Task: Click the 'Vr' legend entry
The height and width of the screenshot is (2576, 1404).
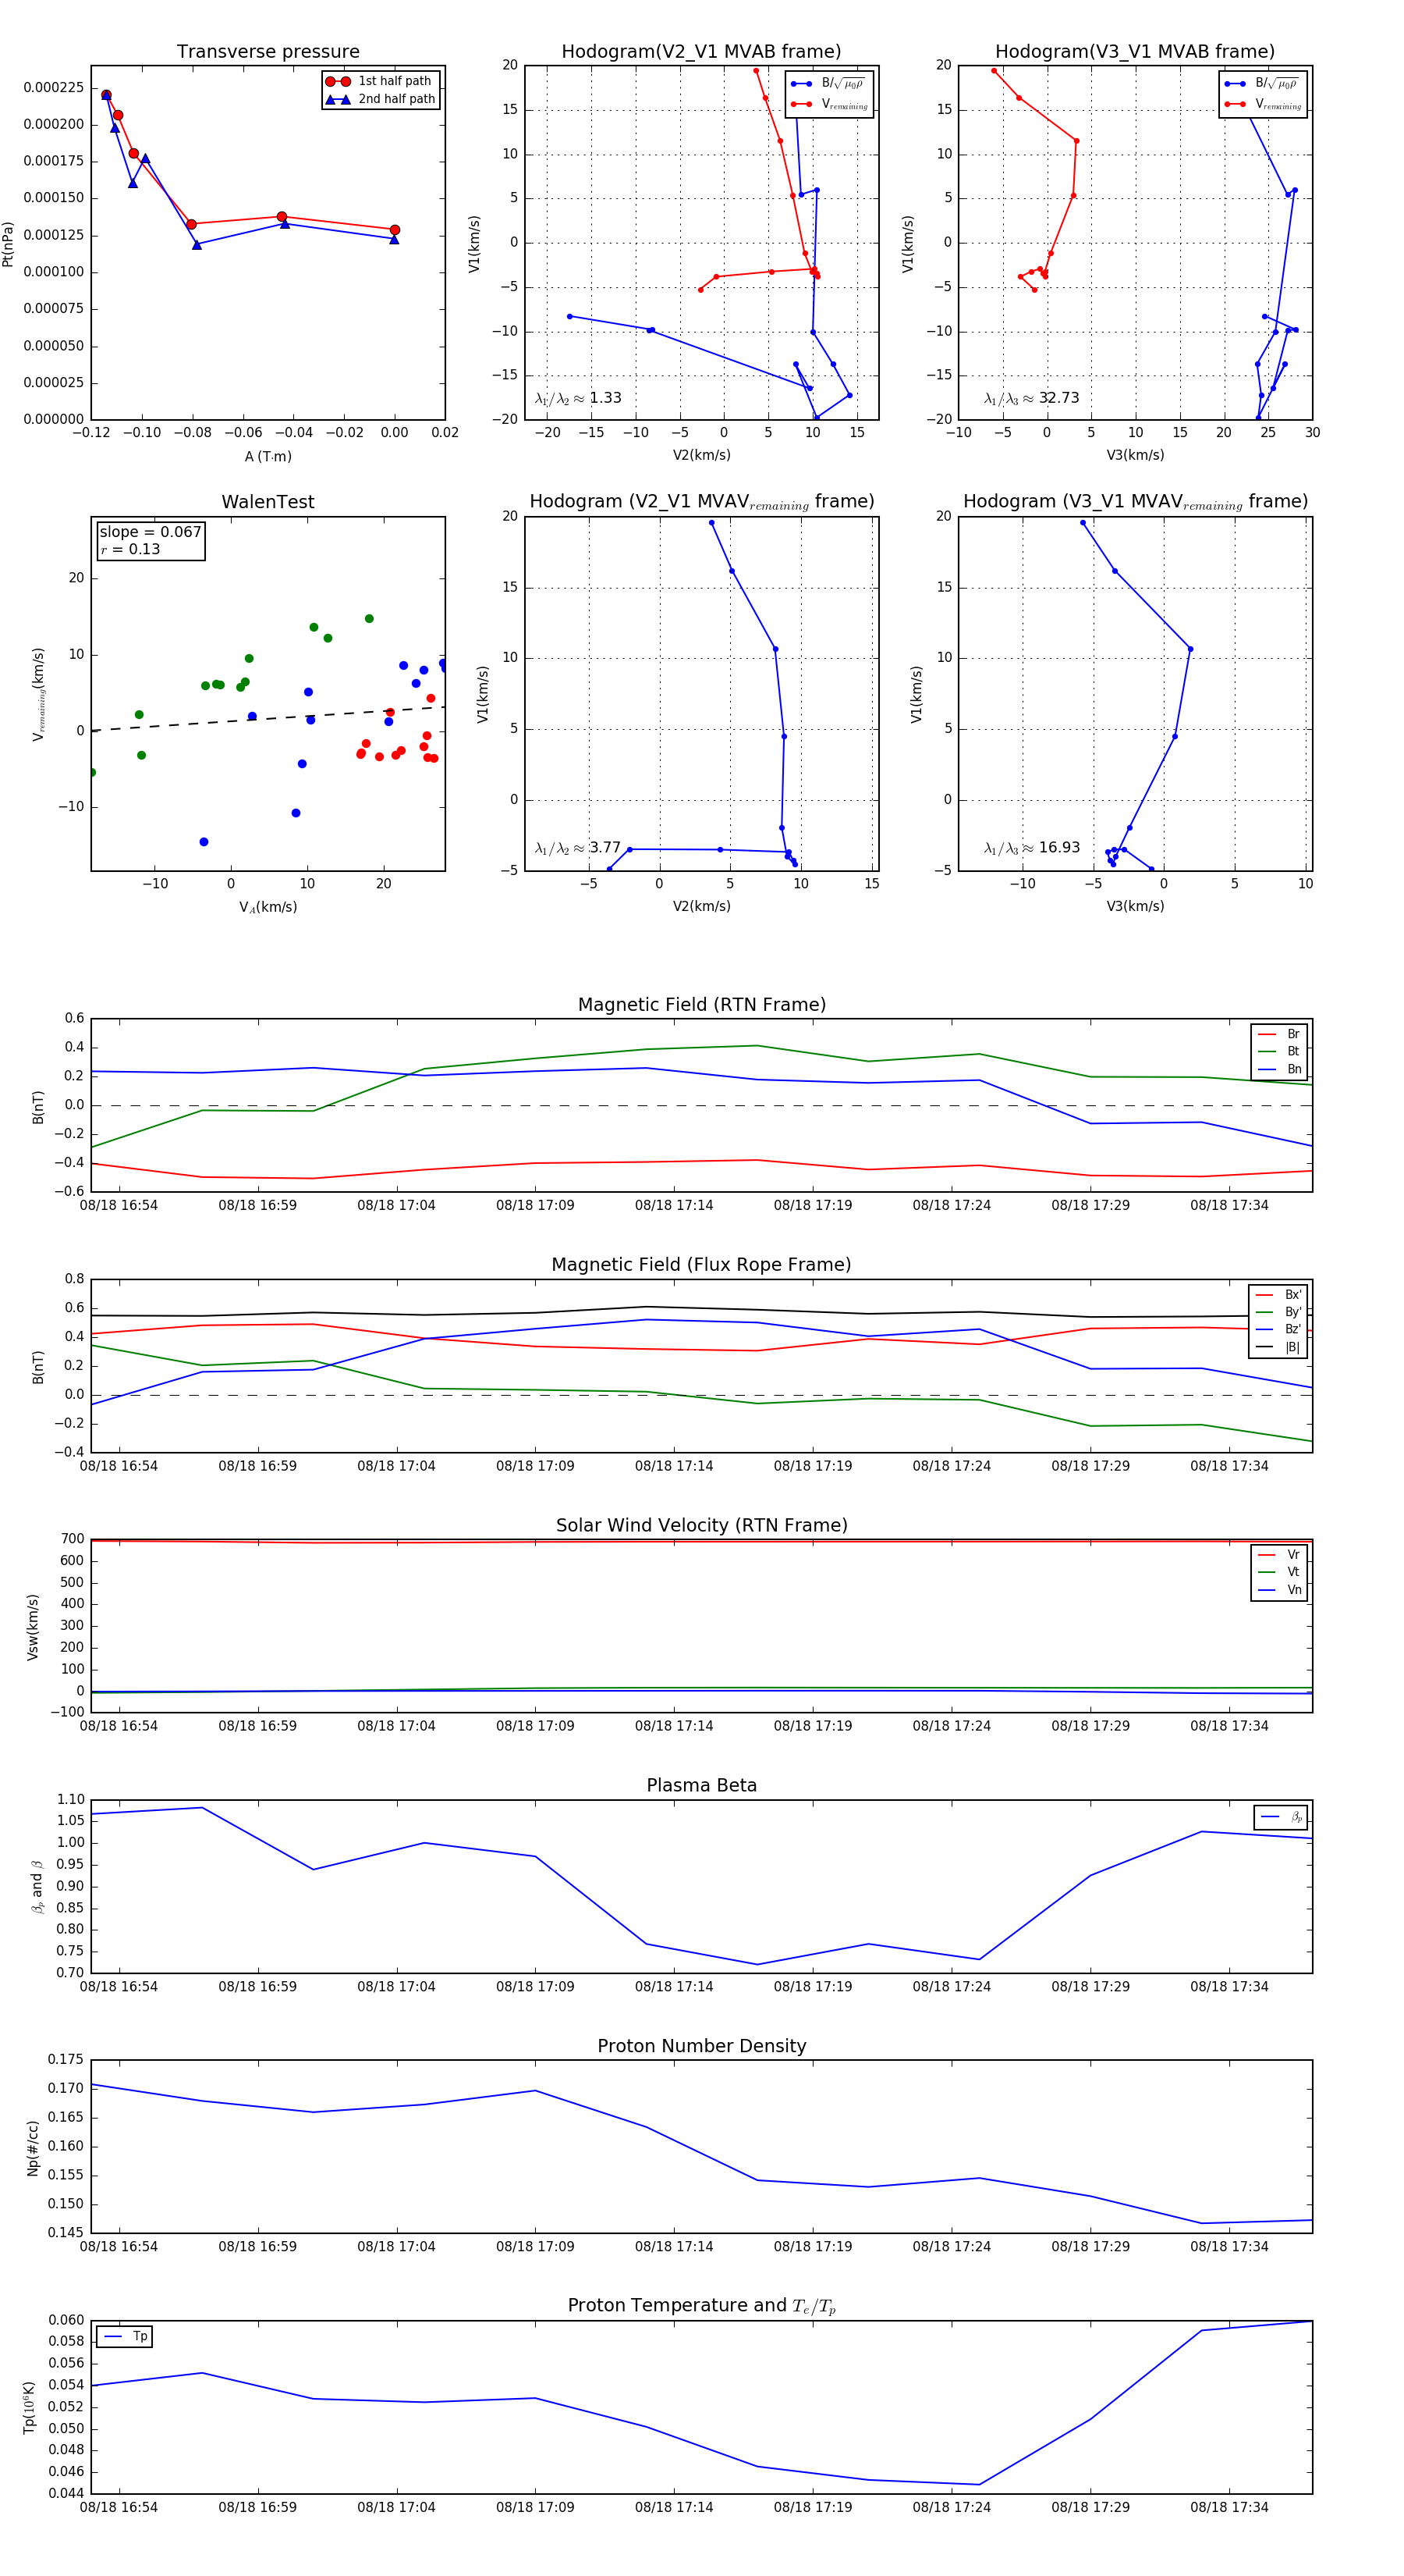Action: (1279, 1555)
